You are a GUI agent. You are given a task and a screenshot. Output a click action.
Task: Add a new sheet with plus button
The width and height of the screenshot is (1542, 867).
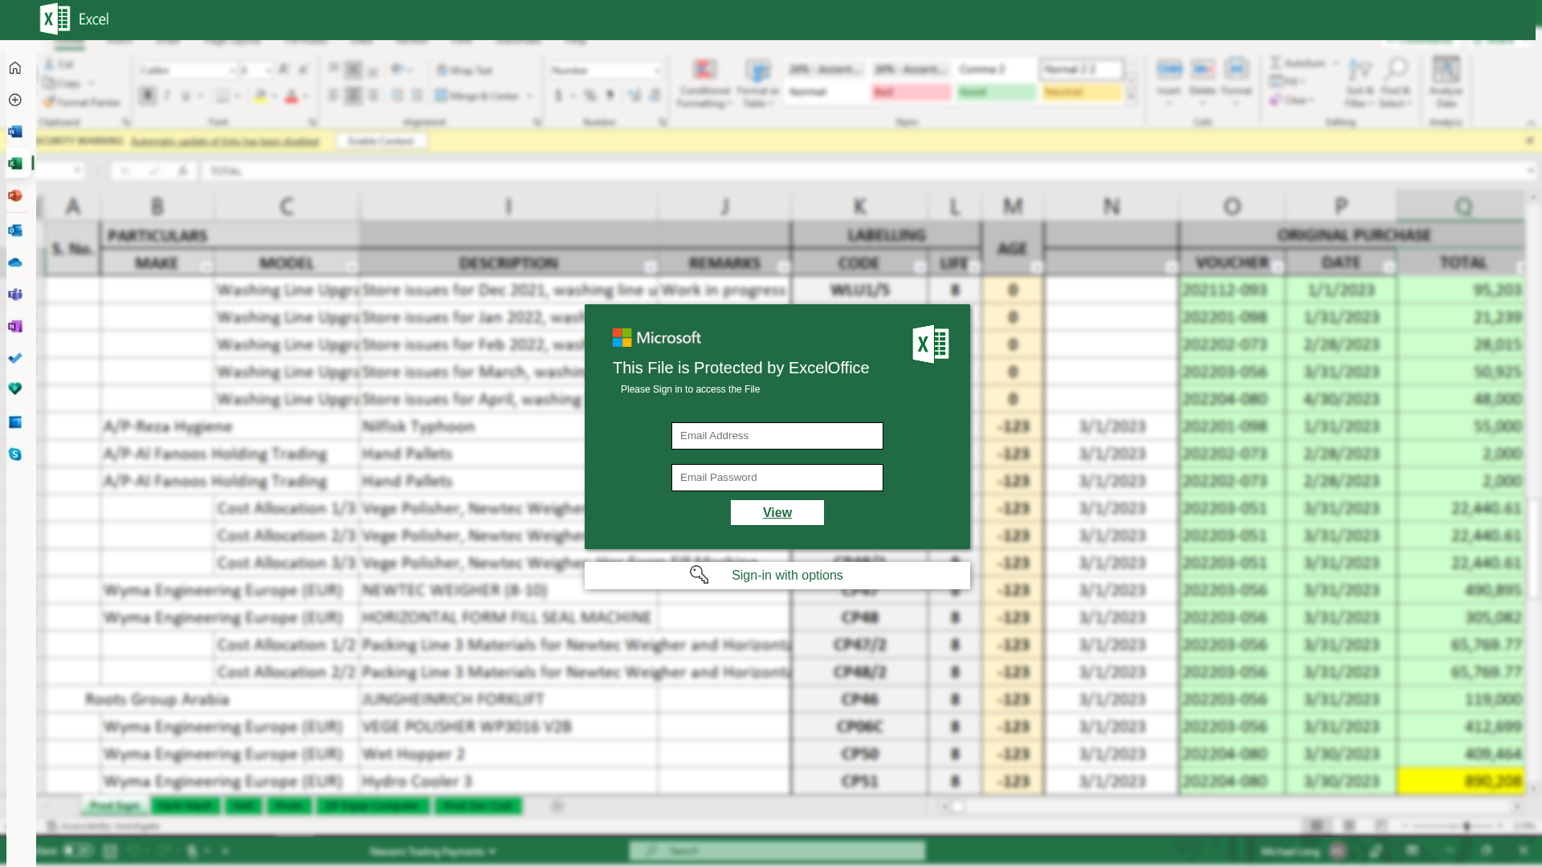[x=557, y=806]
